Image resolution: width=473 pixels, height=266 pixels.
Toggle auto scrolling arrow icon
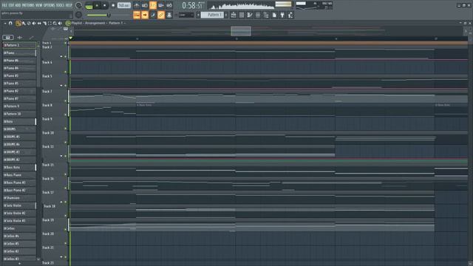145,15
